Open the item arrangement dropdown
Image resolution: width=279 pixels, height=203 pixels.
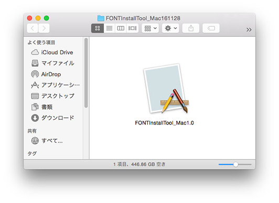[x=151, y=28]
